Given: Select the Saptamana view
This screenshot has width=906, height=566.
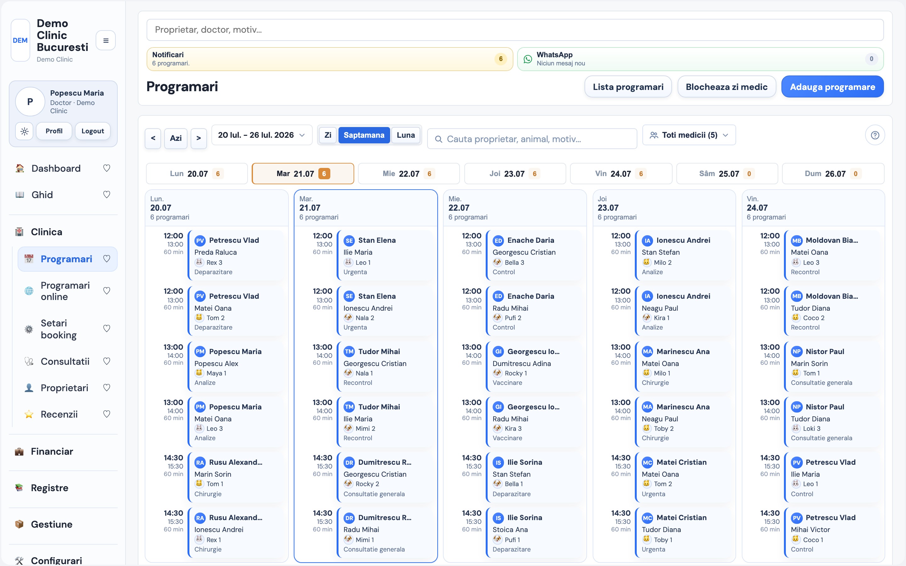Looking at the screenshot, I should pyautogui.click(x=364, y=135).
